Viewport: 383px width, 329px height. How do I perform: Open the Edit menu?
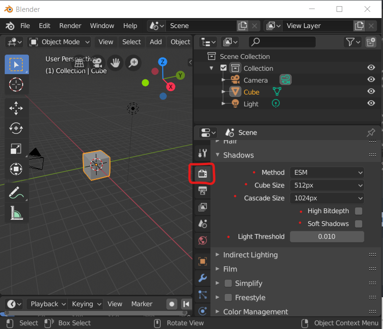(45, 26)
